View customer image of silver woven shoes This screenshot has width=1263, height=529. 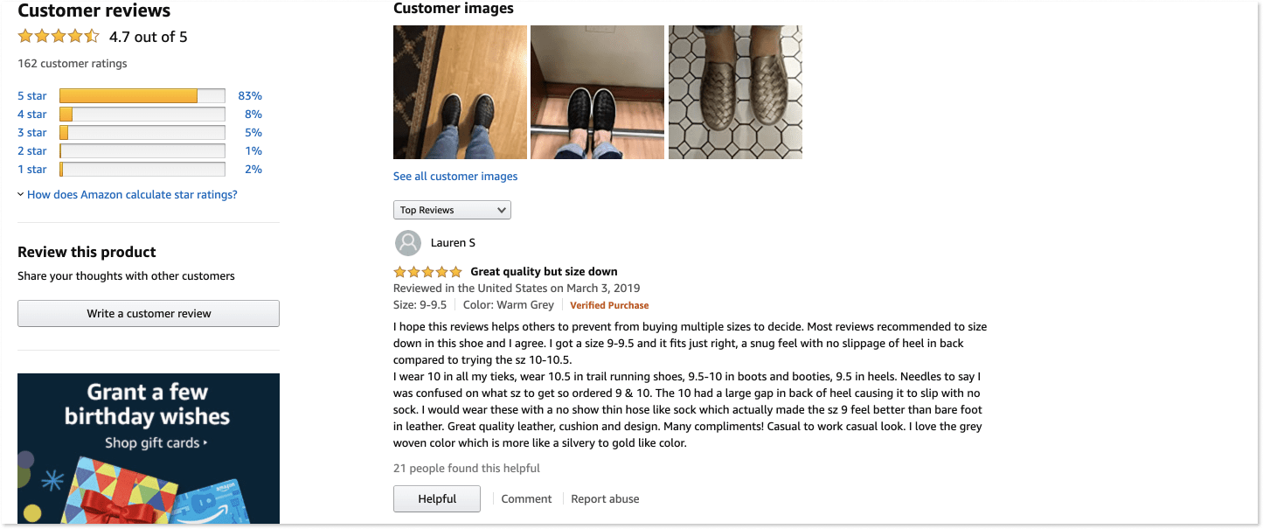tap(735, 92)
